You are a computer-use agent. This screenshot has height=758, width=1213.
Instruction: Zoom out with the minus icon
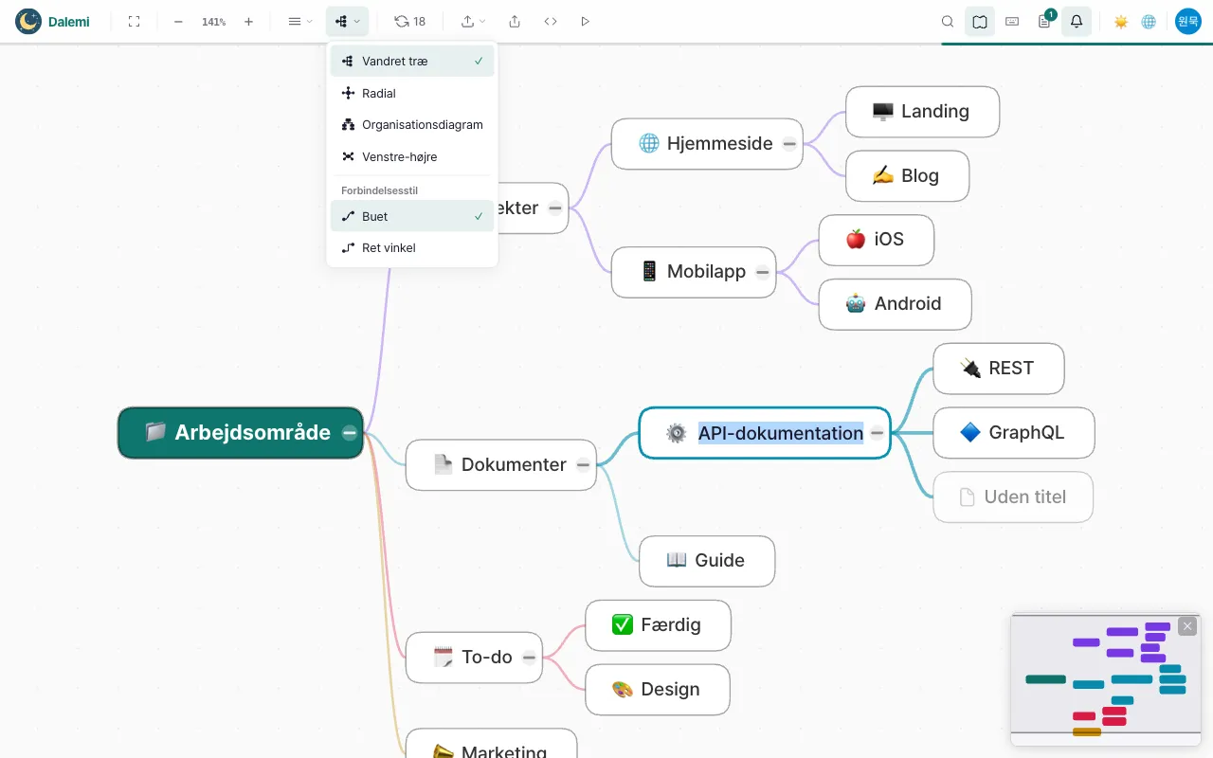coord(178,22)
